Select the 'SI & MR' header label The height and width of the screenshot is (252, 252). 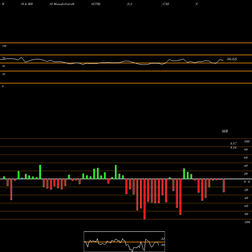27,4
